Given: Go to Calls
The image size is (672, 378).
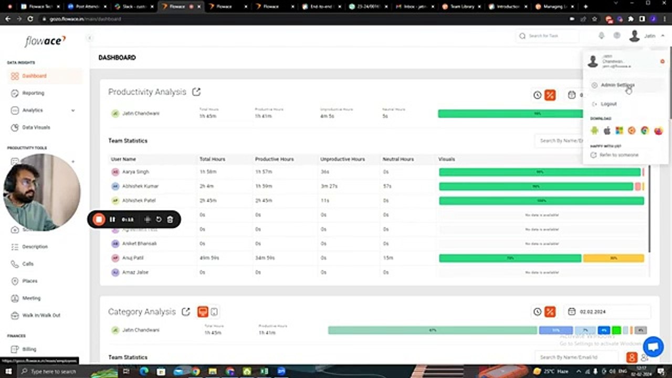Looking at the screenshot, I should 28,264.
